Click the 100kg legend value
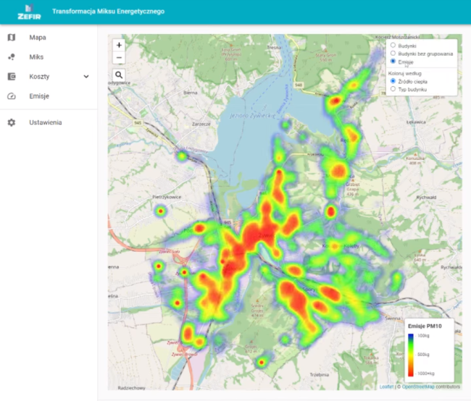The width and height of the screenshot is (471, 401). pyautogui.click(x=423, y=336)
